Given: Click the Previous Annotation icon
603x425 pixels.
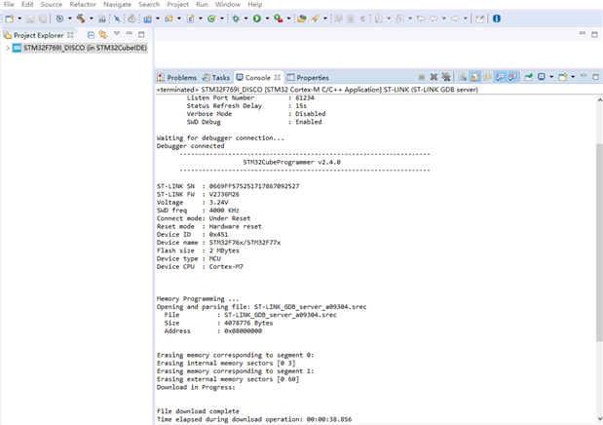Looking at the screenshot, I should pyautogui.click(x=400, y=19).
